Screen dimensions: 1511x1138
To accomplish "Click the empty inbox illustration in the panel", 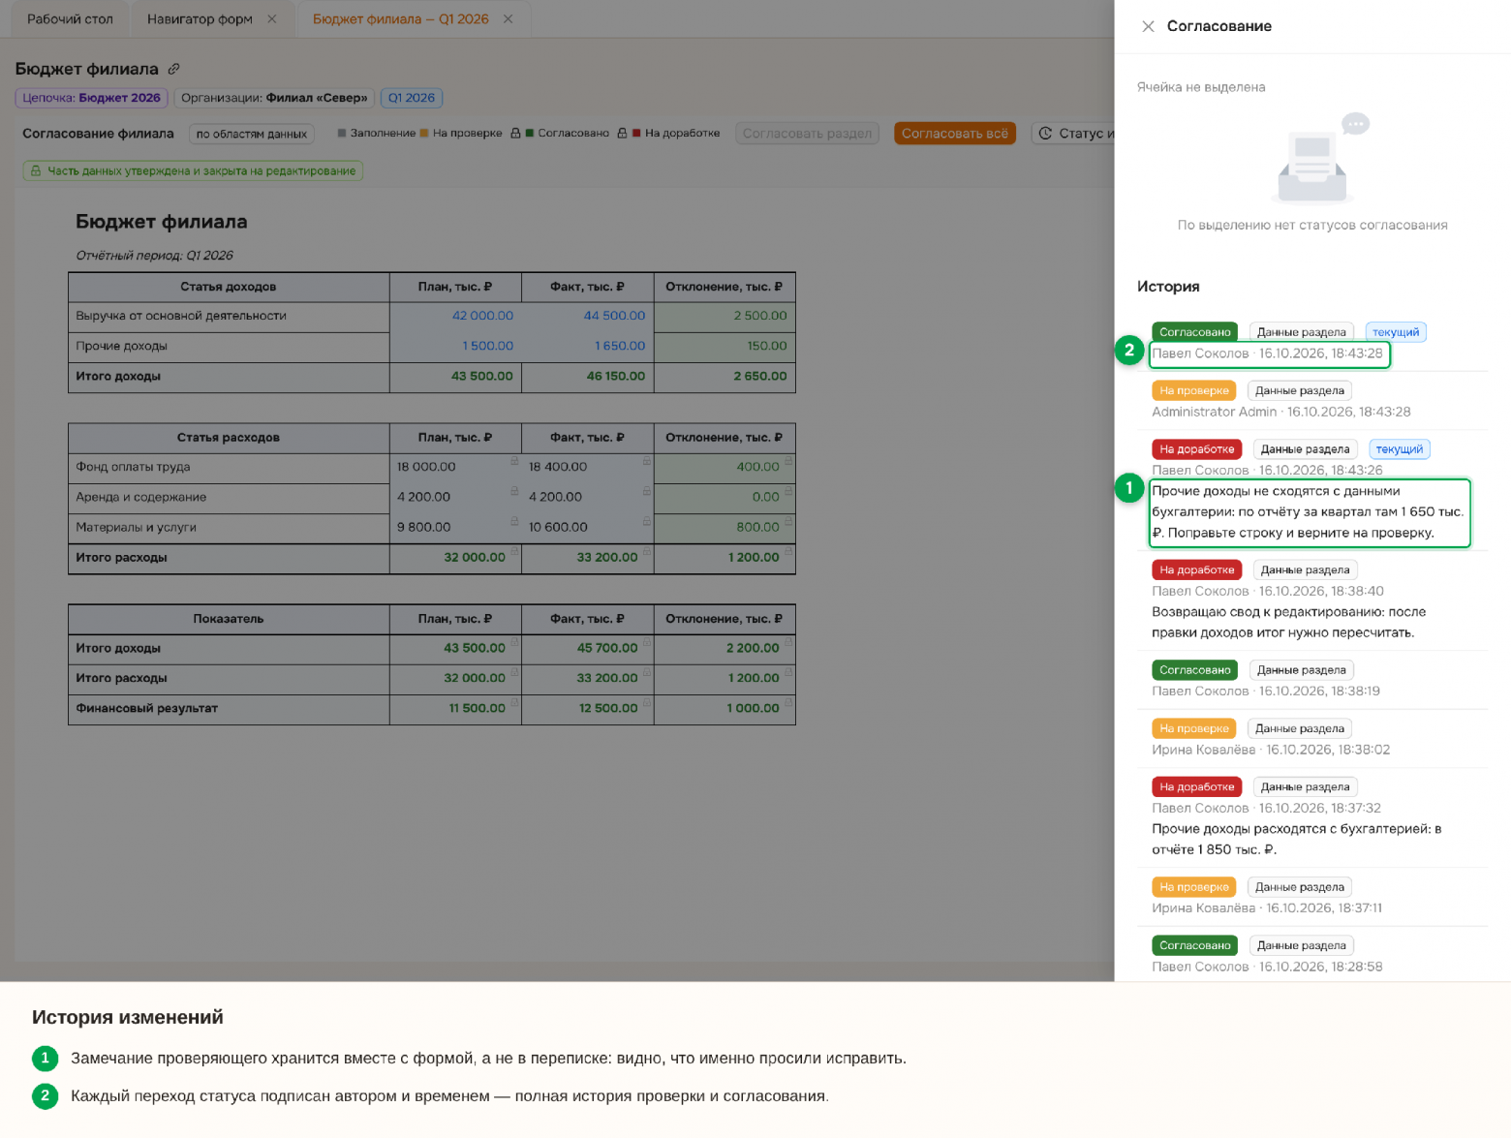I will coord(1321,159).
